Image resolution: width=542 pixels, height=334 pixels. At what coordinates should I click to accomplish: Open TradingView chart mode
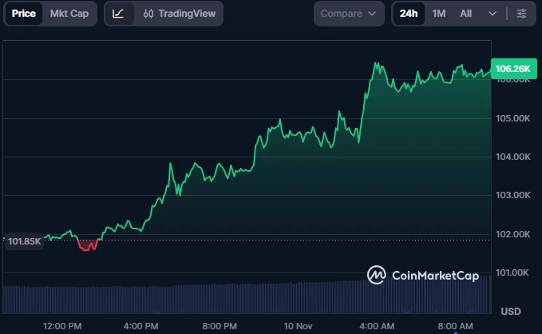(180, 14)
